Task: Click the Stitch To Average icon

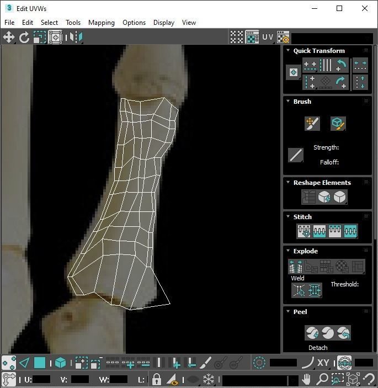Action: click(x=319, y=231)
